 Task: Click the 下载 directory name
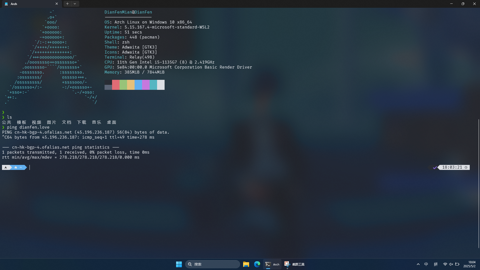(82, 122)
